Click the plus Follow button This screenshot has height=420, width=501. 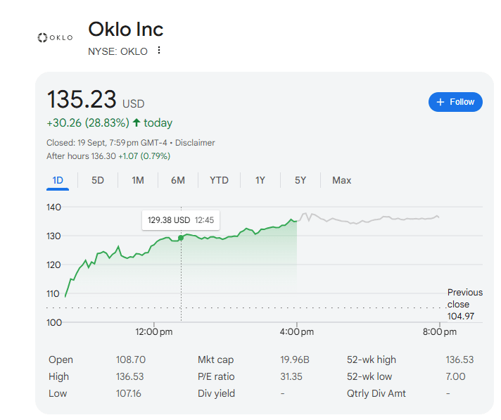click(x=455, y=102)
